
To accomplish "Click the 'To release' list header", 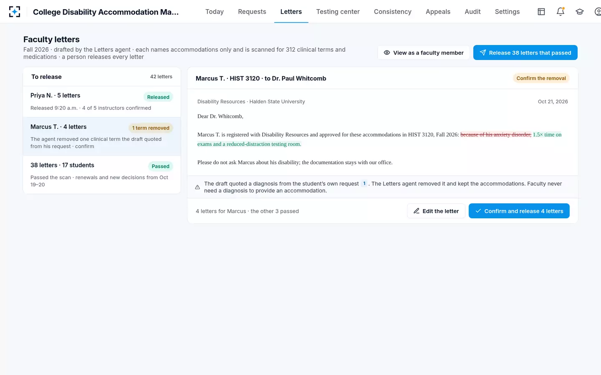I will [x=46, y=77].
